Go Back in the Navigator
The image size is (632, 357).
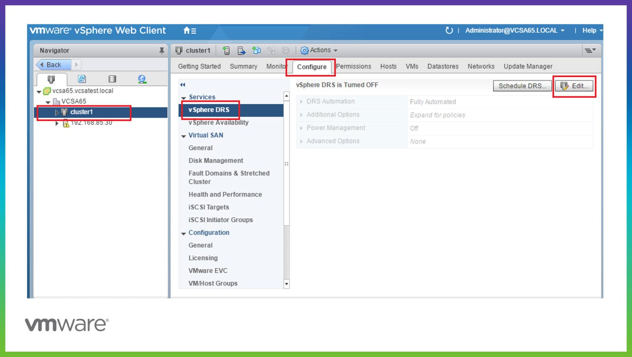click(54, 65)
